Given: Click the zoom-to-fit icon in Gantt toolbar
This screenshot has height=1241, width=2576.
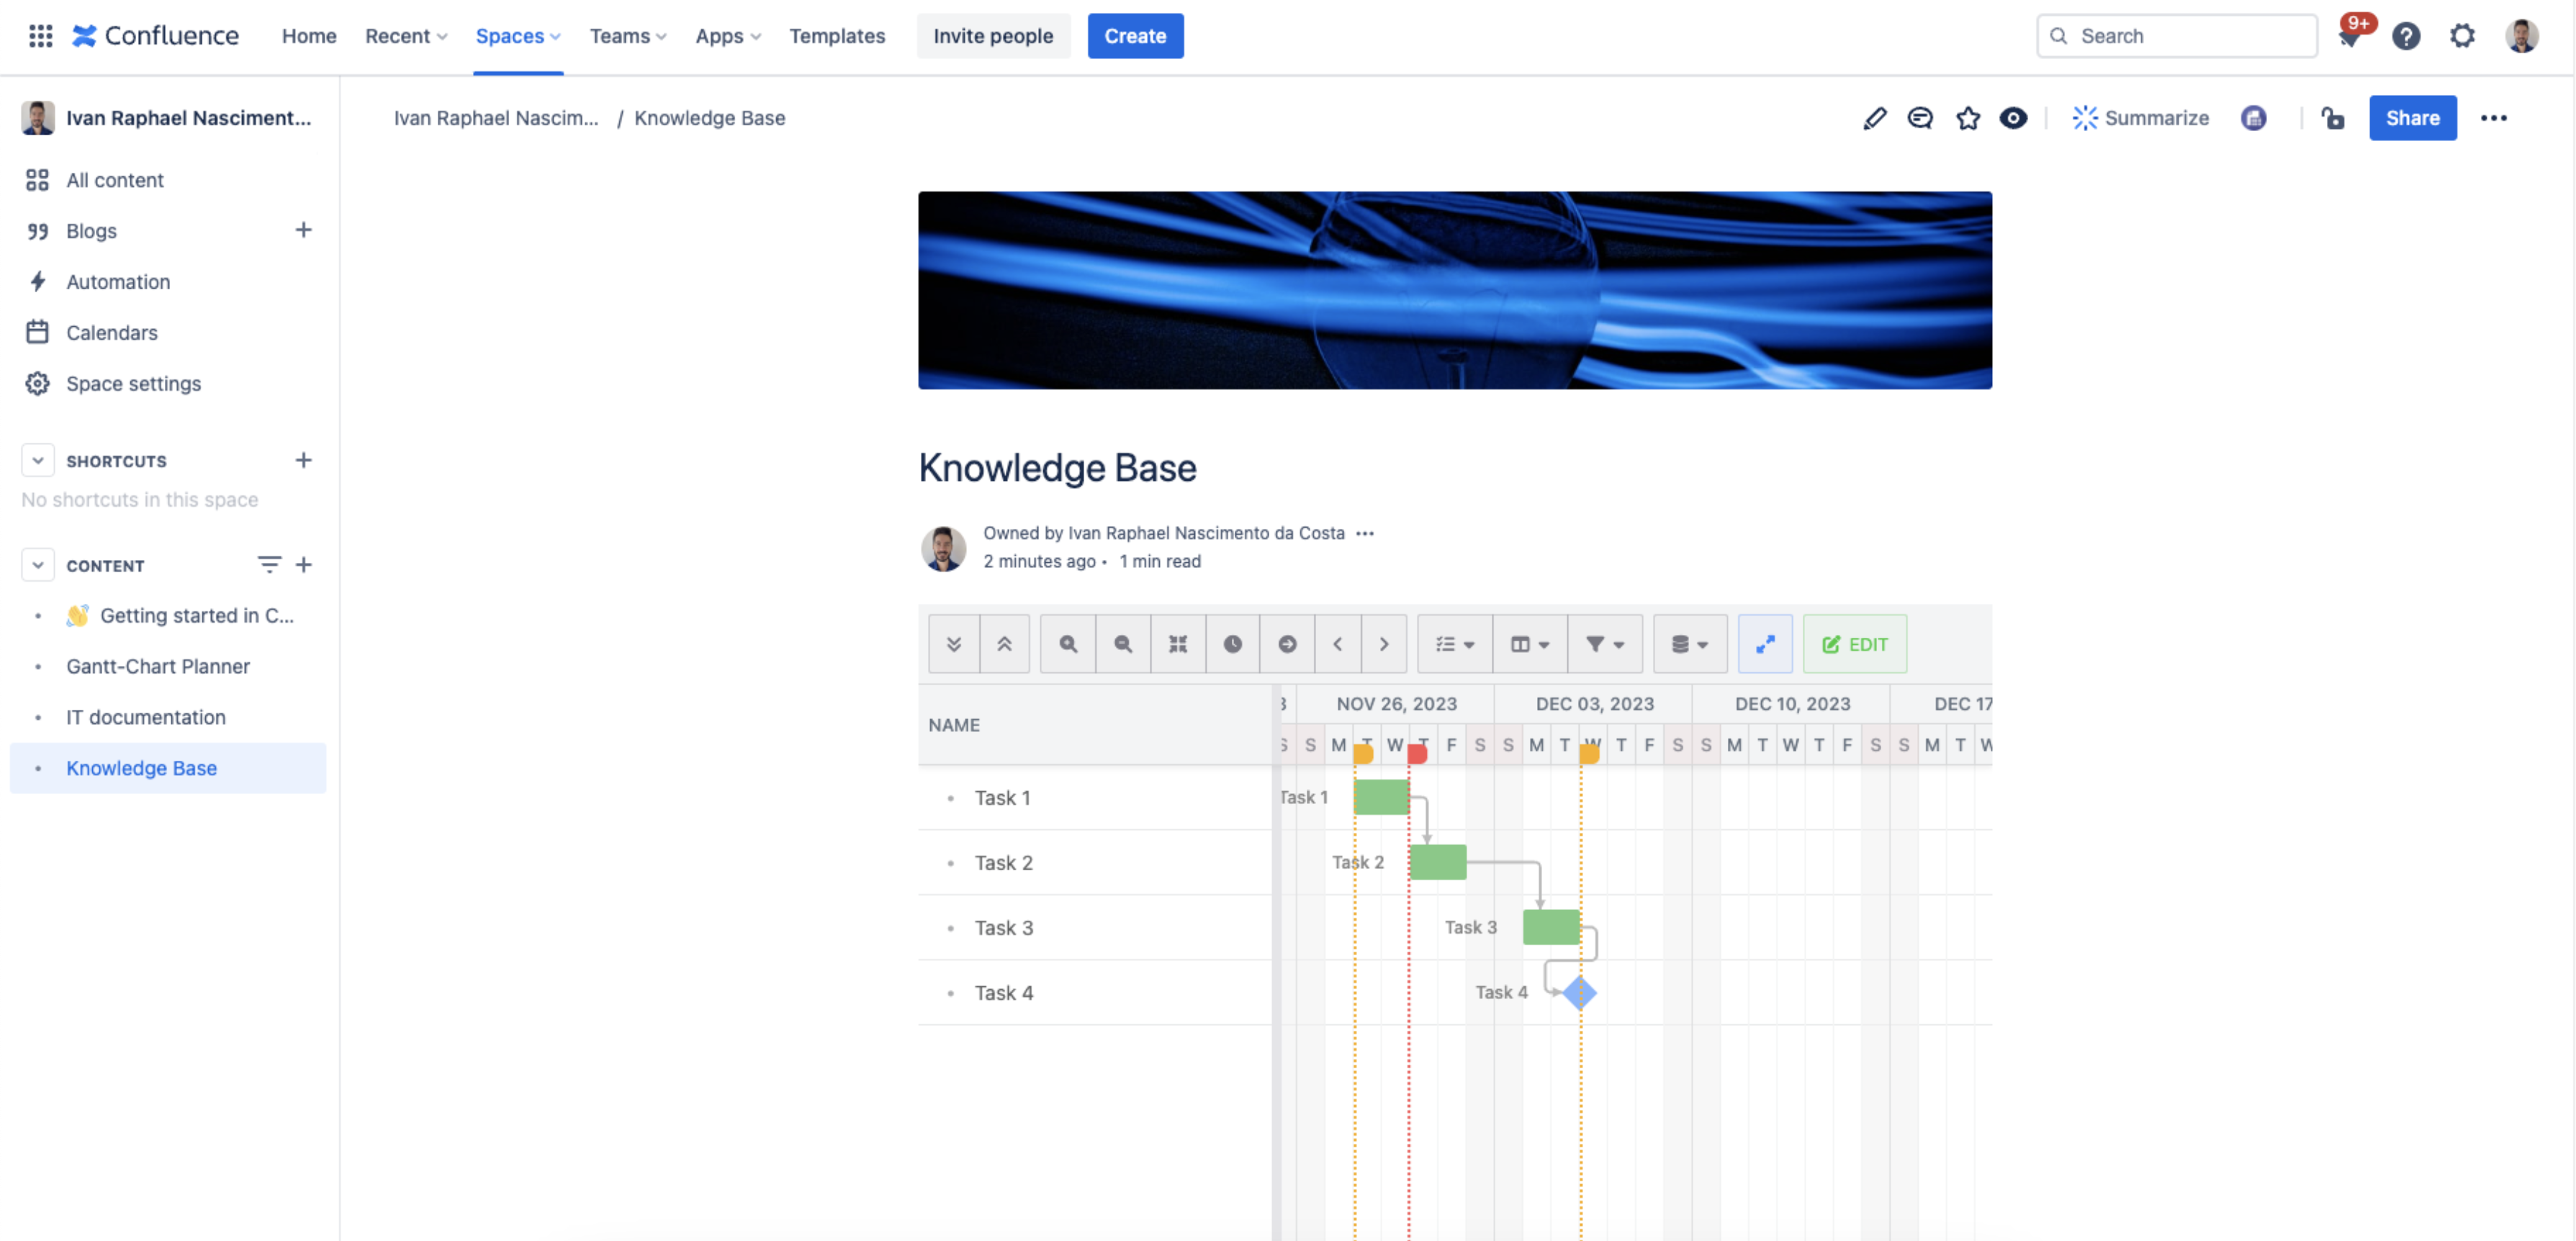Looking at the screenshot, I should pyautogui.click(x=1178, y=644).
